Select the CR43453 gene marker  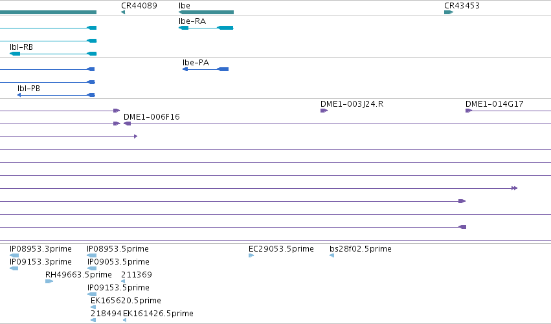[449, 13]
